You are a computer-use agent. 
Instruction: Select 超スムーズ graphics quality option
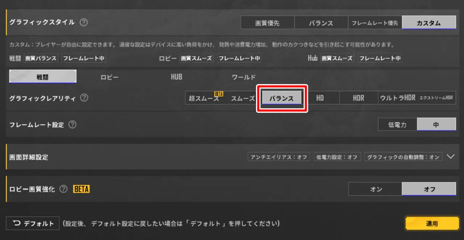click(204, 98)
